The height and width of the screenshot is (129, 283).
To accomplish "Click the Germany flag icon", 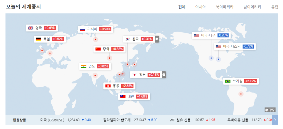I will 38,39.
